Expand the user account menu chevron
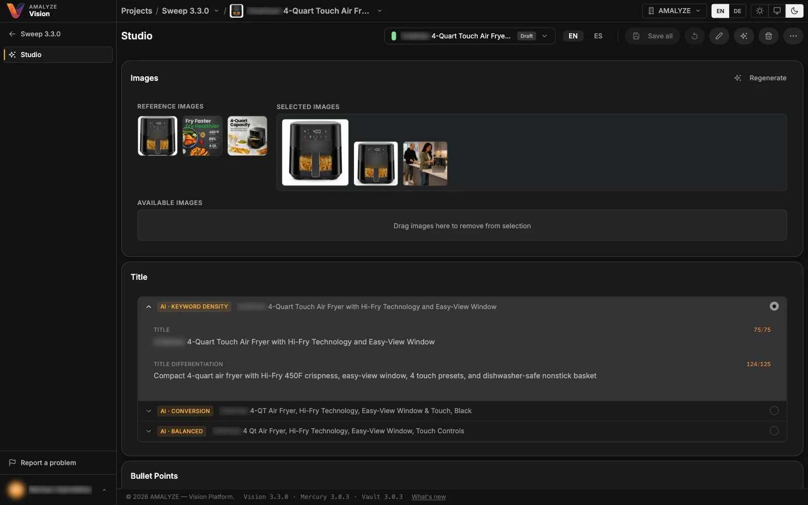Viewport: 808px width, 505px height. coord(104,490)
